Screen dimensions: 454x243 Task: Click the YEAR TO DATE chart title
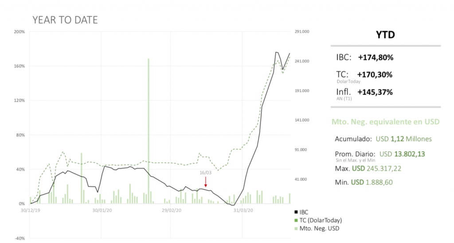click(65, 20)
